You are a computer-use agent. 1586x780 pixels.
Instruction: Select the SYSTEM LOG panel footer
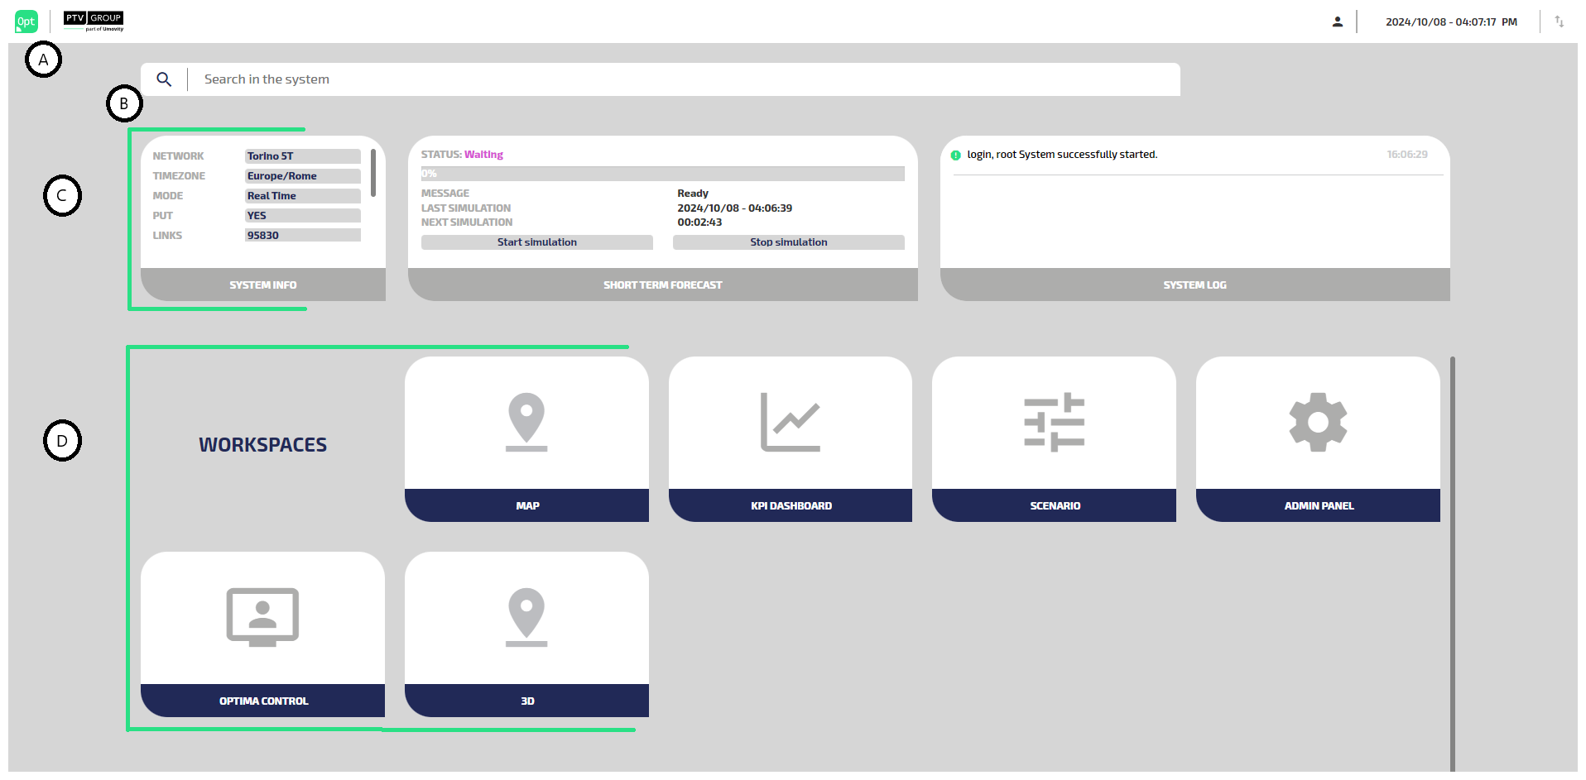(x=1194, y=285)
